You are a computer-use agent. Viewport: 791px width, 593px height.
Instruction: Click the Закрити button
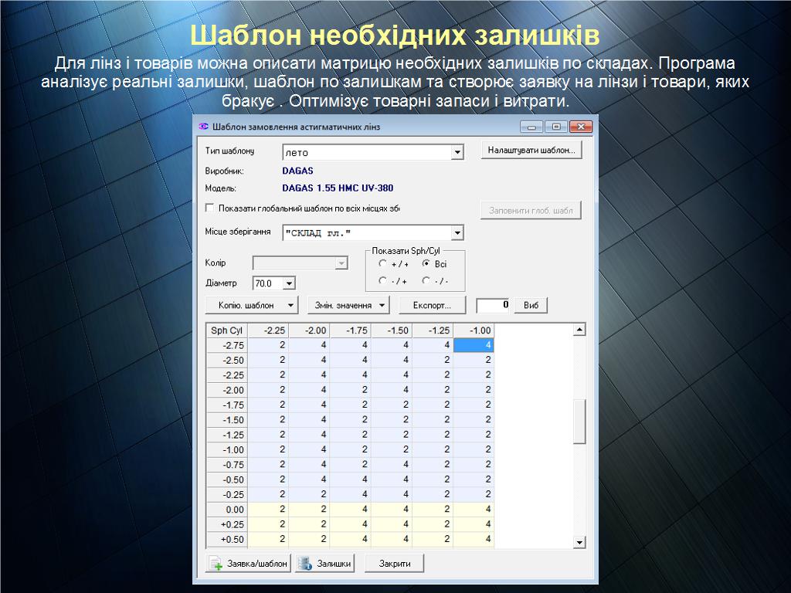click(394, 564)
